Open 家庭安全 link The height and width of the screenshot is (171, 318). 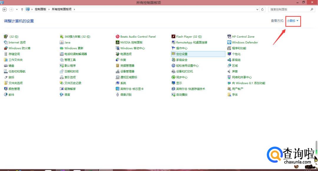click(182, 60)
